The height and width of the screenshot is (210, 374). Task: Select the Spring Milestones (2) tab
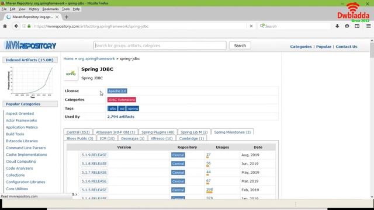pos(233,132)
